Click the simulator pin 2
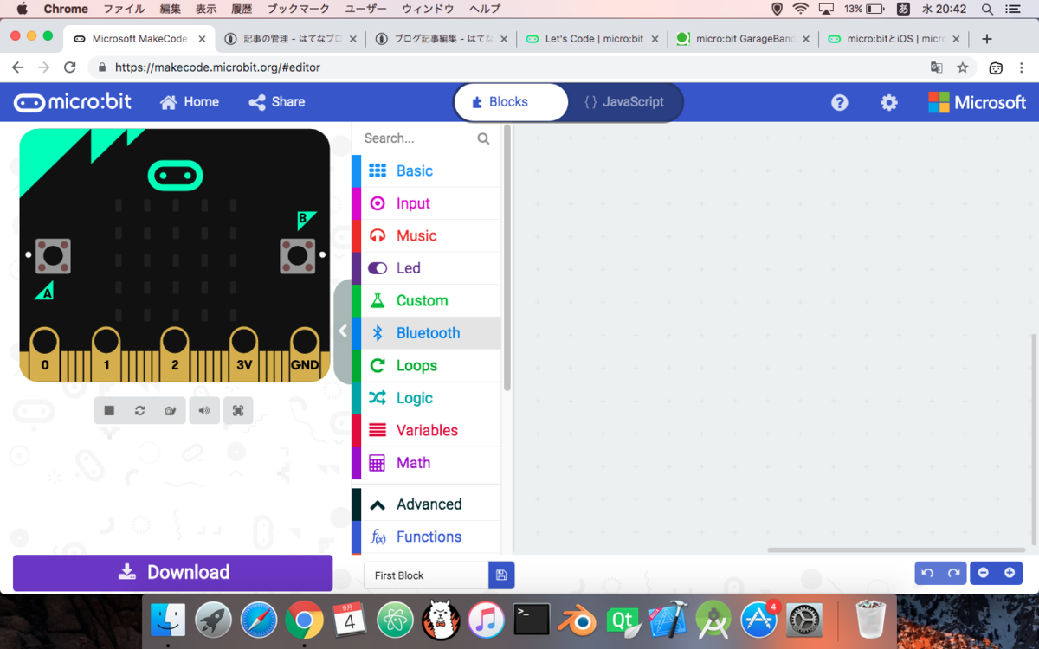This screenshot has width=1039, height=649. (175, 355)
